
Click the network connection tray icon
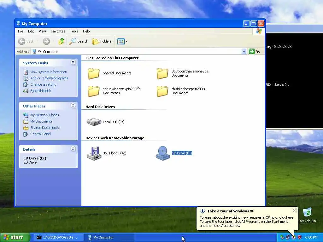click(x=288, y=238)
